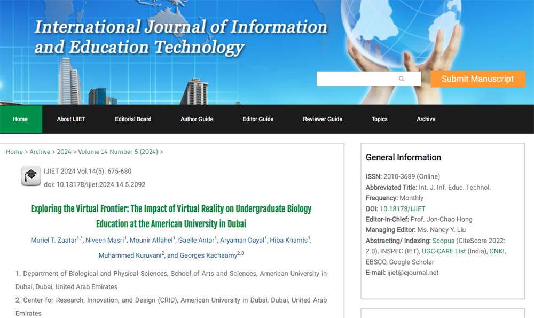Viewport: 534px width, 318px height.
Task: Open the Author Guide menu item
Action: [x=197, y=119]
